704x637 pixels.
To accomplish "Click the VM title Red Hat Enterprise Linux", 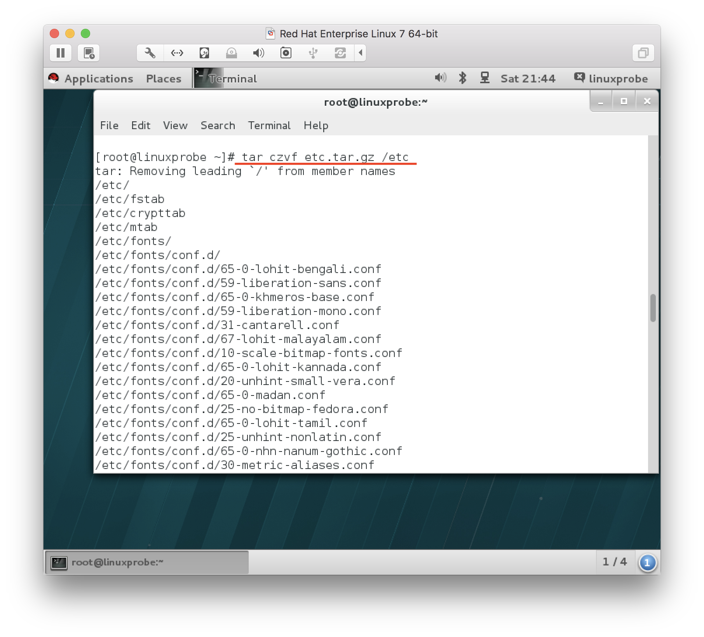I will tap(359, 34).
